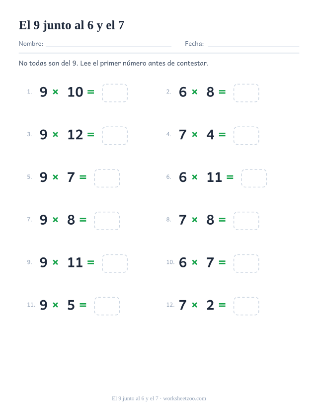
Task: Click the worksheetzoo.com footer text
Action: (185, 399)
